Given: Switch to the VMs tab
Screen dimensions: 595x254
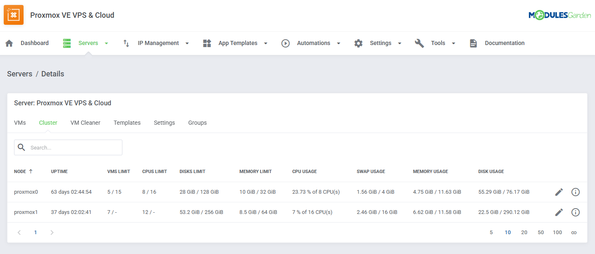Looking at the screenshot, I should pos(20,123).
